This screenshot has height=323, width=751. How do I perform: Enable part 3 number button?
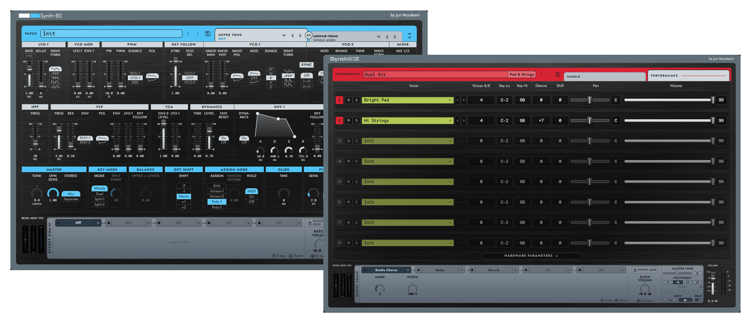click(x=339, y=141)
